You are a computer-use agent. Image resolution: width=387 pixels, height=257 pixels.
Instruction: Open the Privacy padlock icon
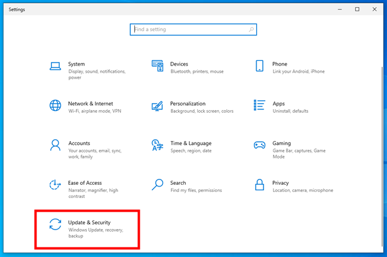259,185
